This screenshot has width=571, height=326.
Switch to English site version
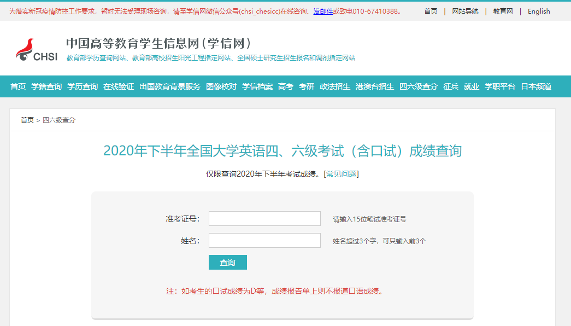pos(539,11)
